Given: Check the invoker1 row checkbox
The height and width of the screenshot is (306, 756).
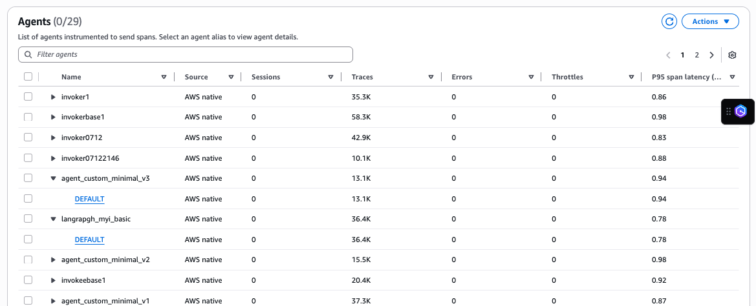Looking at the screenshot, I should tap(28, 97).
